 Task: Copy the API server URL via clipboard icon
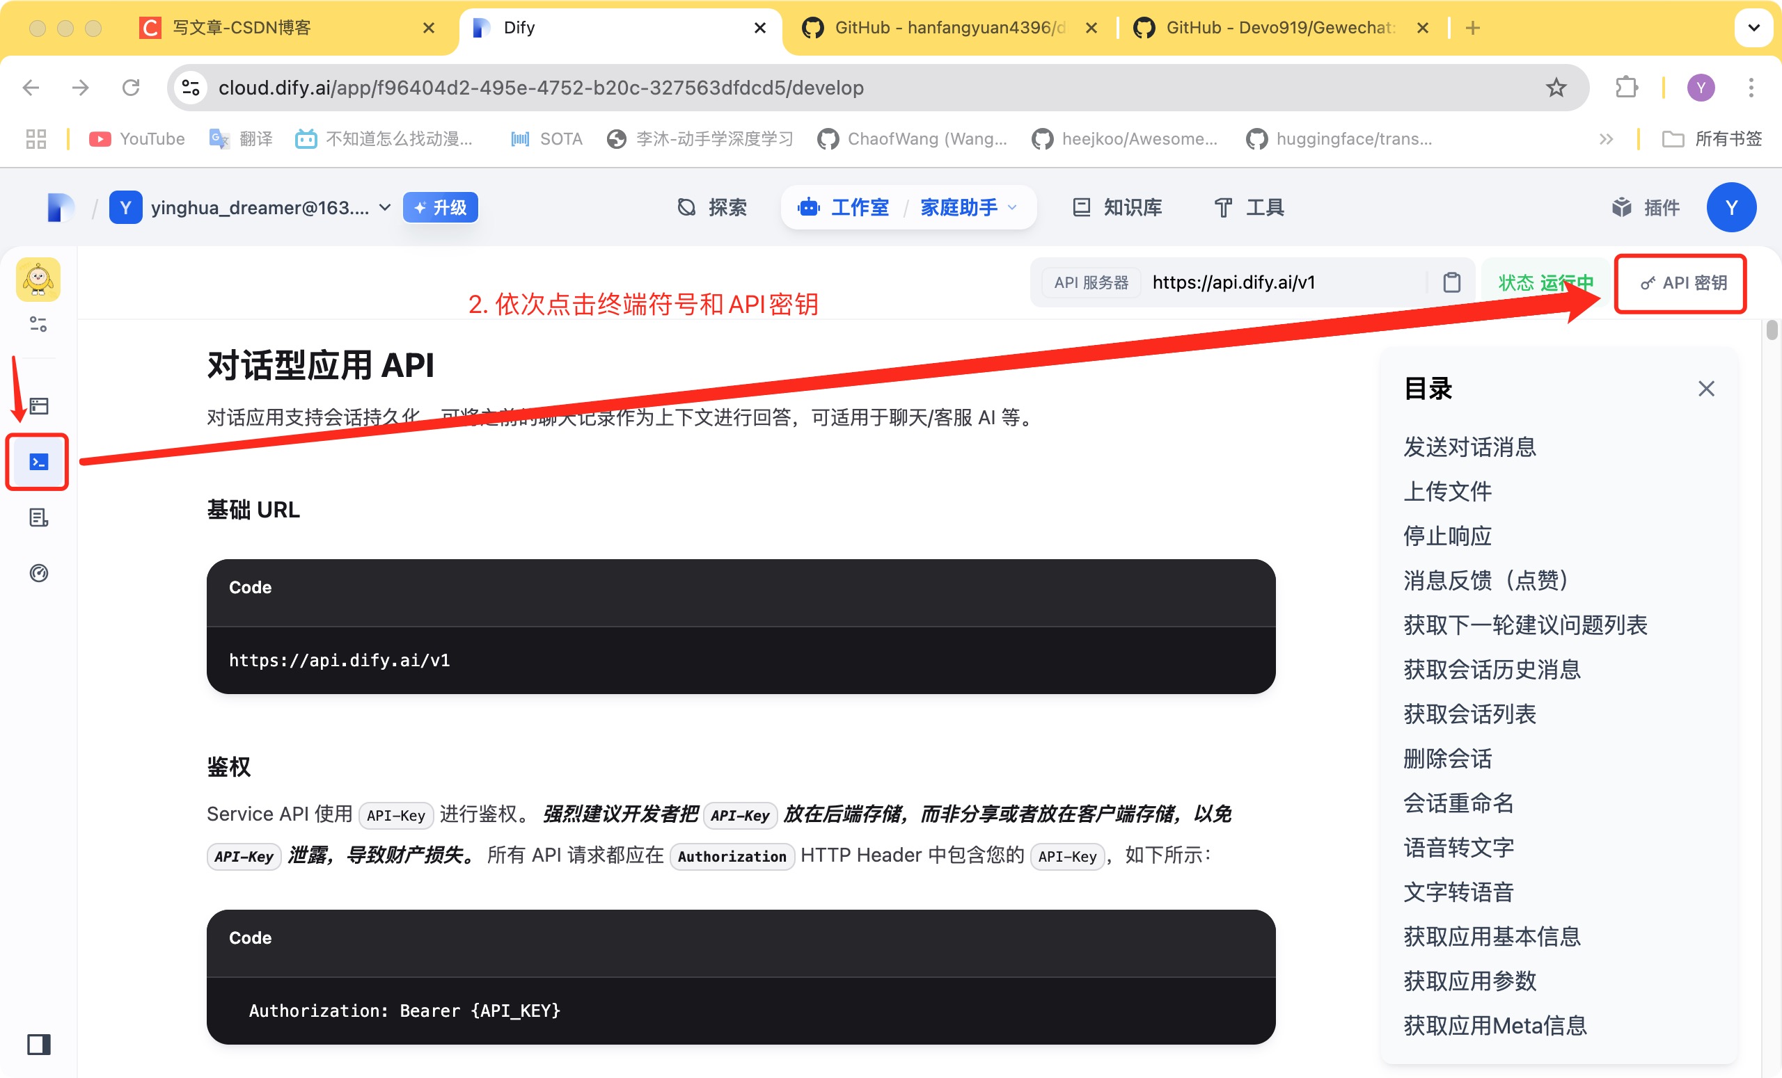1451,282
